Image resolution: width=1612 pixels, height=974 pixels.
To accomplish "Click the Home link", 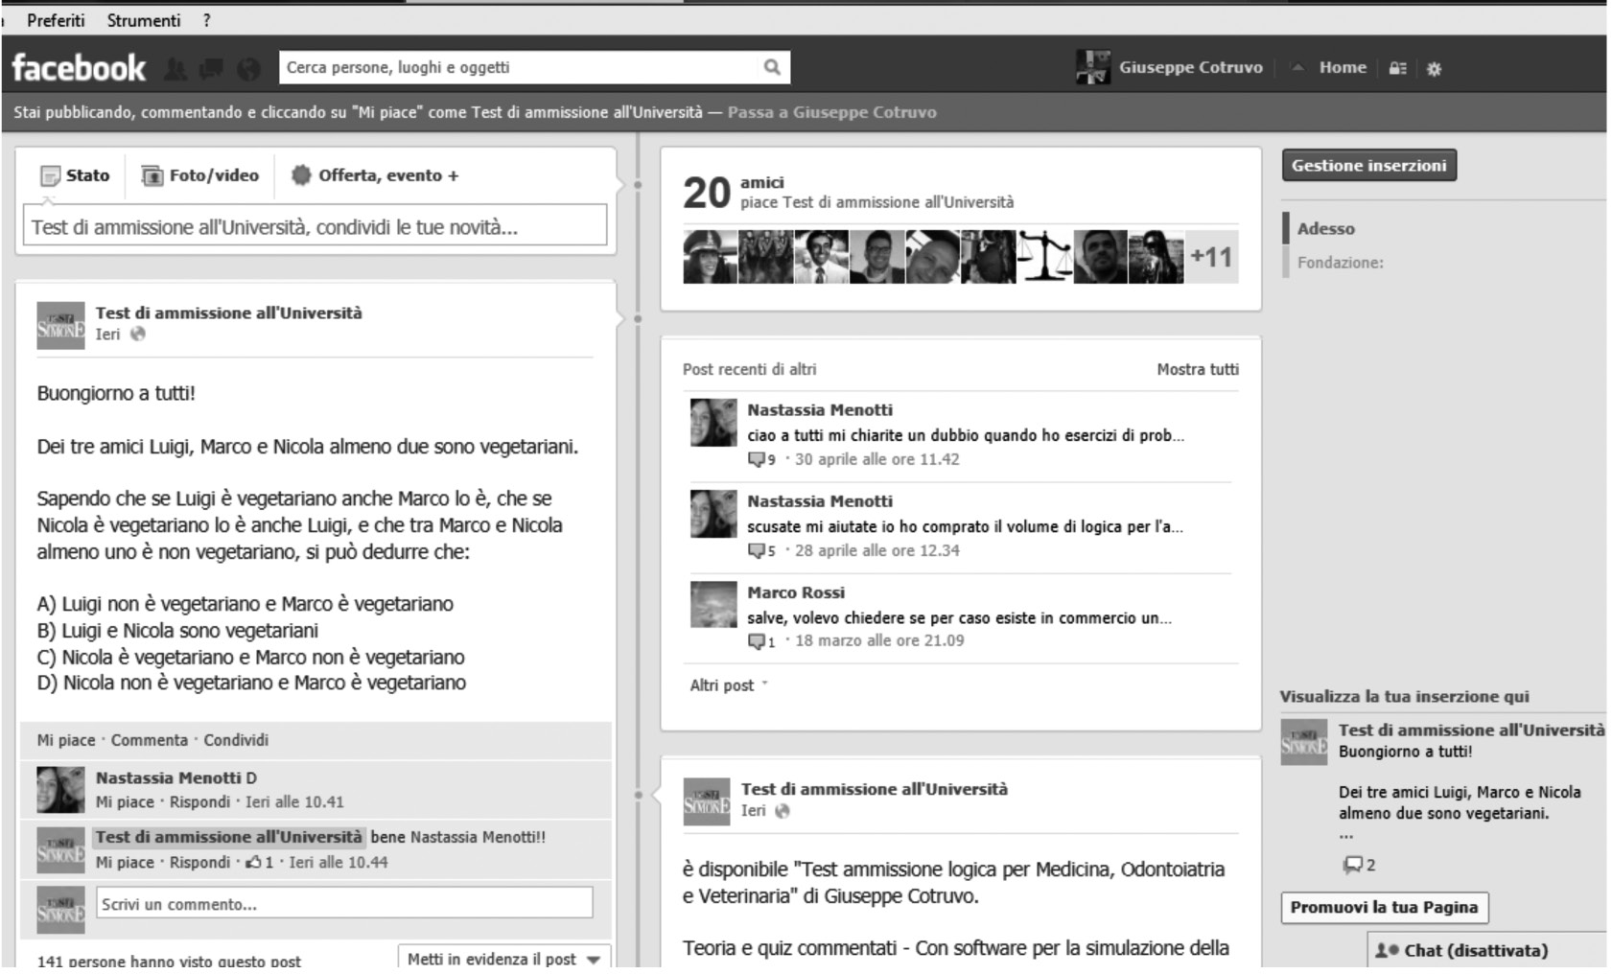I will [x=1343, y=67].
